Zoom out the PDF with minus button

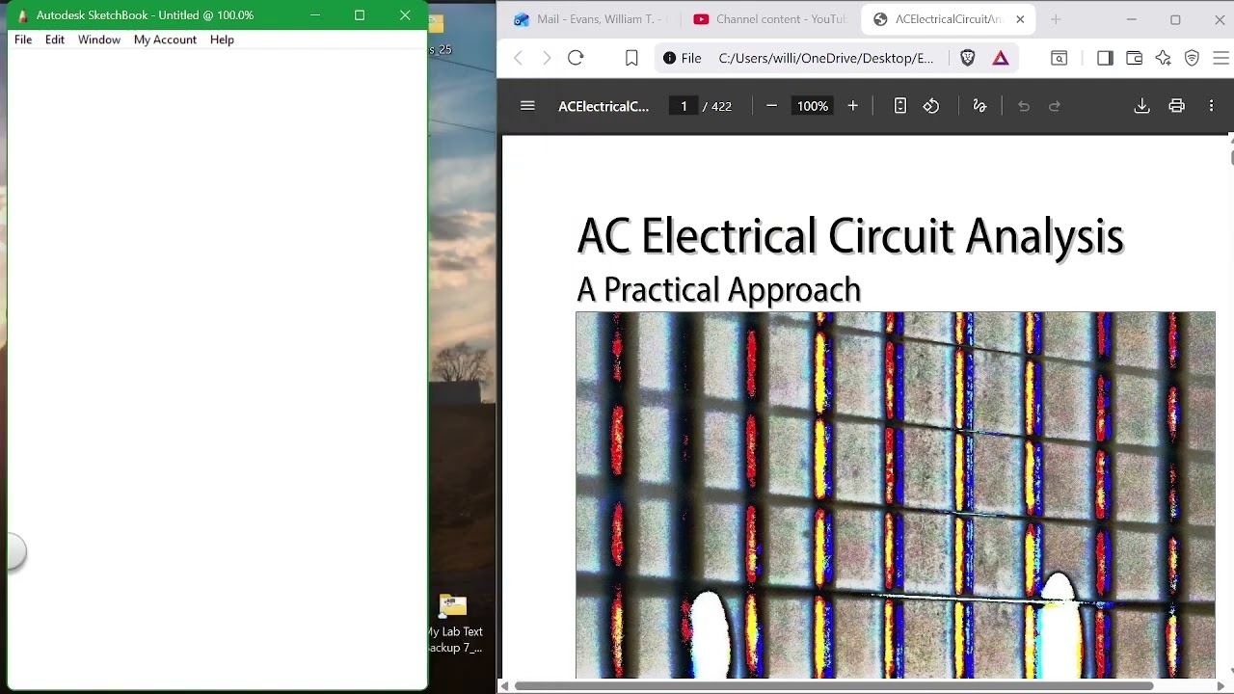point(771,106)
